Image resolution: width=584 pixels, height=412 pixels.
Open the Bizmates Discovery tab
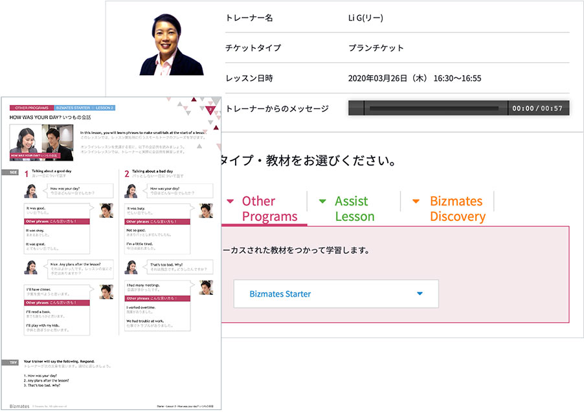click(456, 209)
